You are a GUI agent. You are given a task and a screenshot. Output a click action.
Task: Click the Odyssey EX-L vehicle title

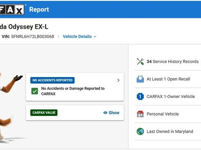pyautogui.click(x=24, y=27)
